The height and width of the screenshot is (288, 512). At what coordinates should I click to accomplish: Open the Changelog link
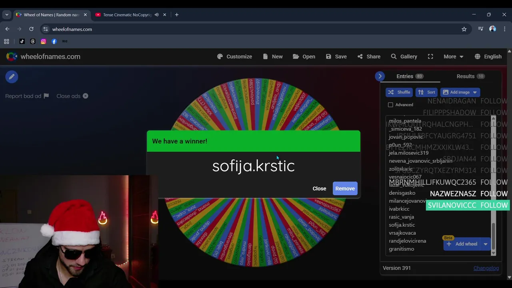click(486, 268)
